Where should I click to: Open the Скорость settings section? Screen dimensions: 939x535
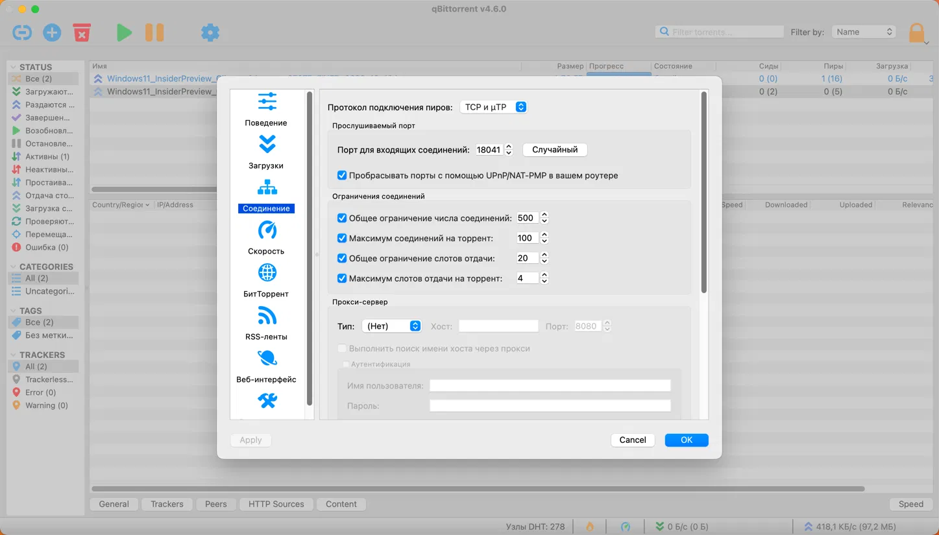coord(266,237)
